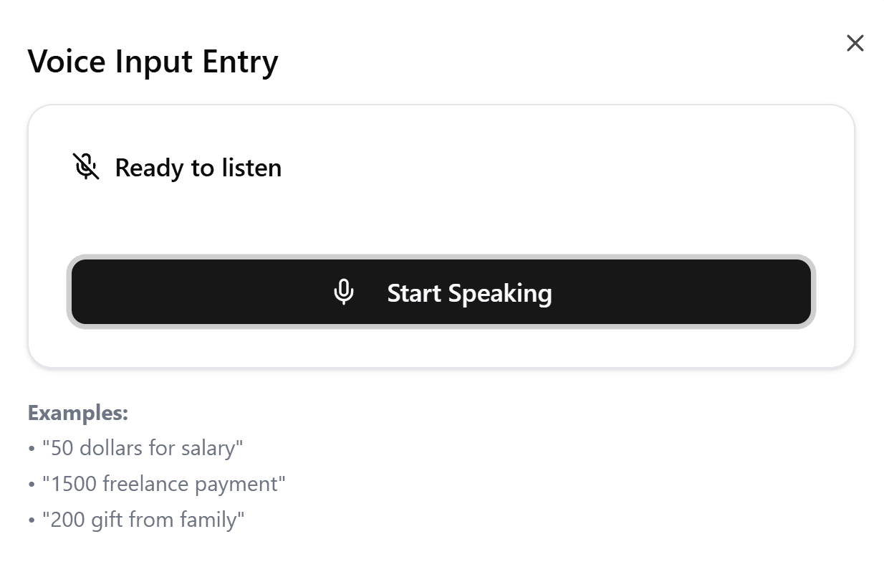
Task: Click the bullet before '200 gift from family'
Action: click(32, 520)
